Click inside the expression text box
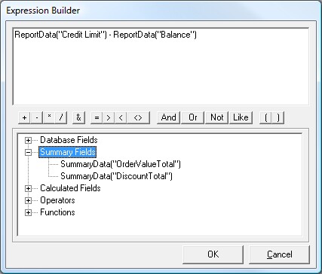 tap(161, 66)
